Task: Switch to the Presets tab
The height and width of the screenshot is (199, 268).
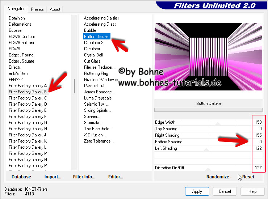Action: pyautogui.click(x=37, y=9)
